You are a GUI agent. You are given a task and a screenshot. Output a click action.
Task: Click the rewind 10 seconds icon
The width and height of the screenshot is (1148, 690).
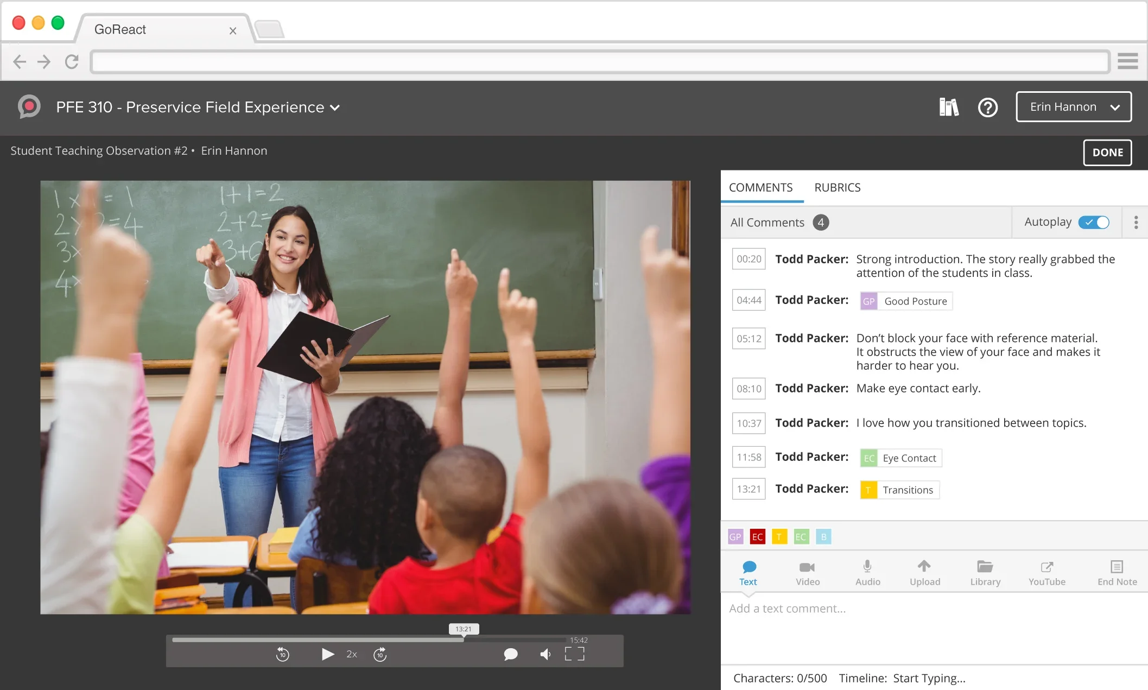point(282,654)
